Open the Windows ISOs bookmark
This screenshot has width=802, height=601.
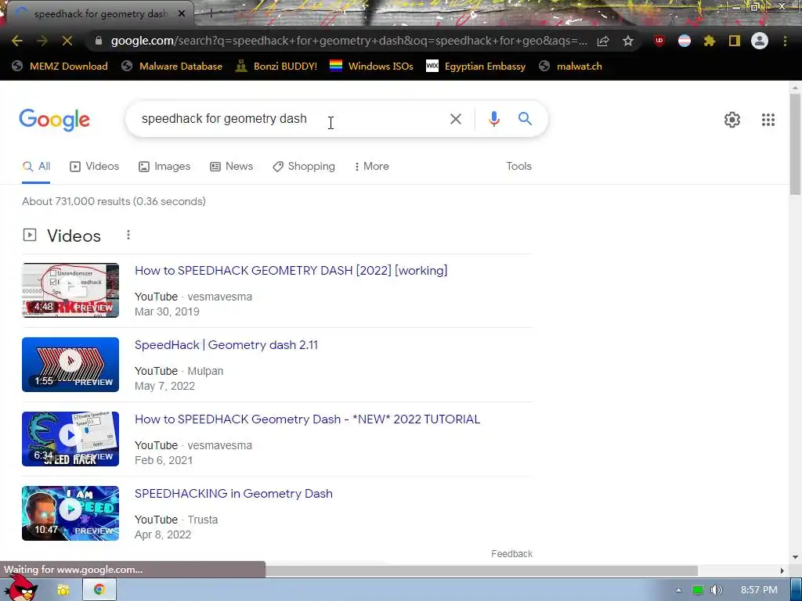click(371, 67)
